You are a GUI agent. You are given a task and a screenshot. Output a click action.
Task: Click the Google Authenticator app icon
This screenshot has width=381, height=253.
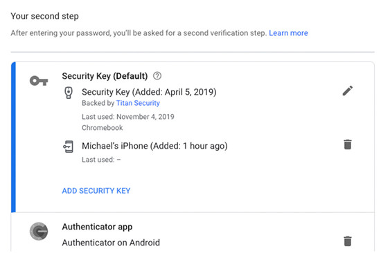point(39,231)
